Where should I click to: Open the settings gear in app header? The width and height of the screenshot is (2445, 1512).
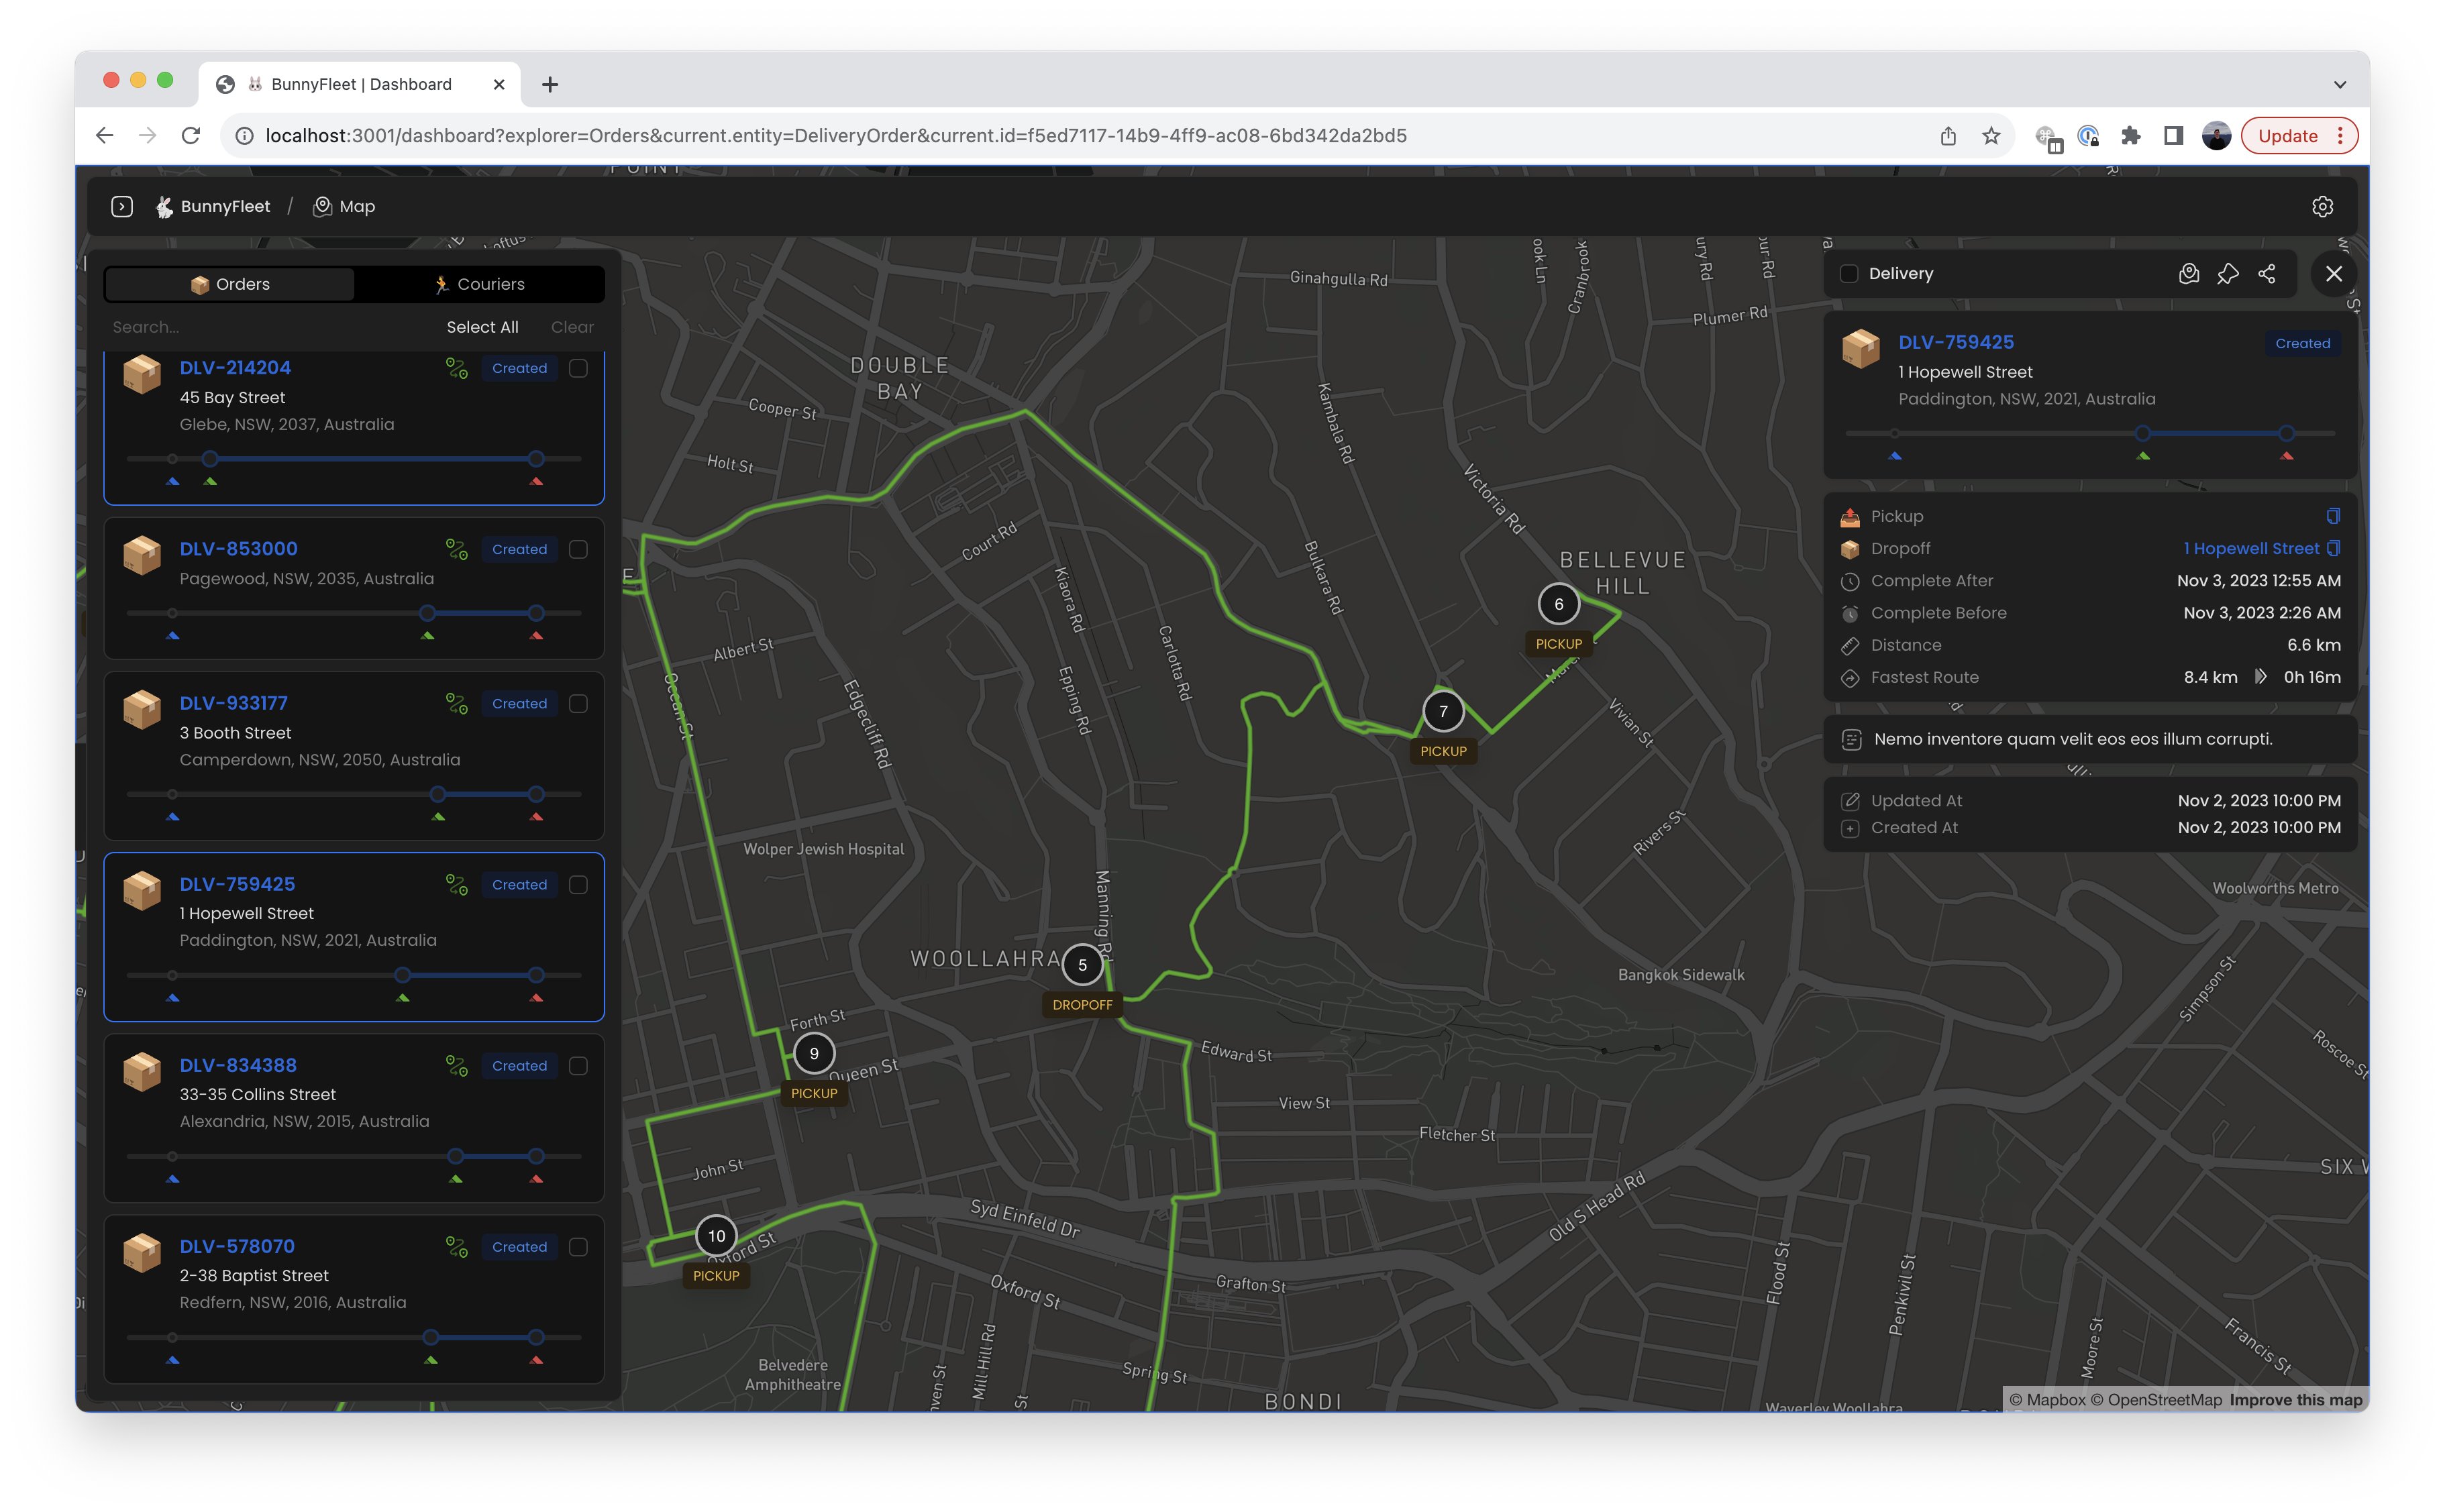(x=2322, y=206)
